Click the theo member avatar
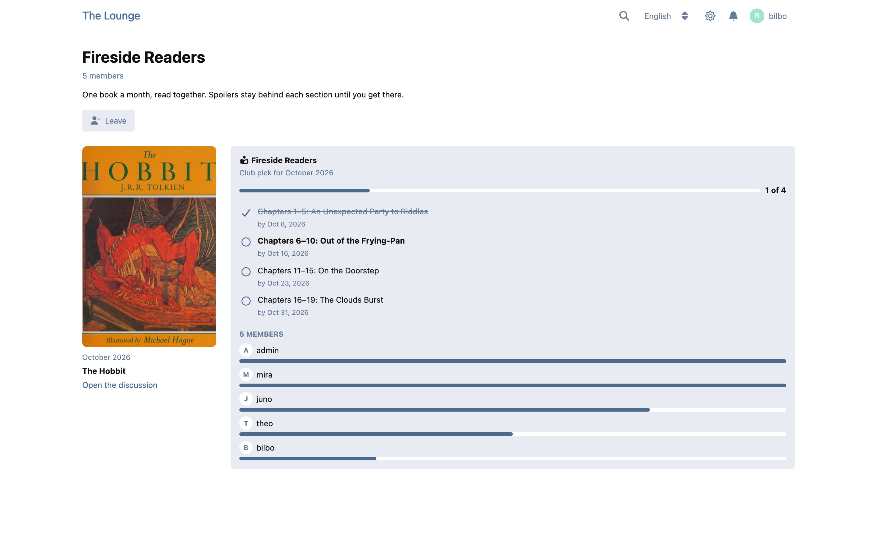 [x=246, y=423]
